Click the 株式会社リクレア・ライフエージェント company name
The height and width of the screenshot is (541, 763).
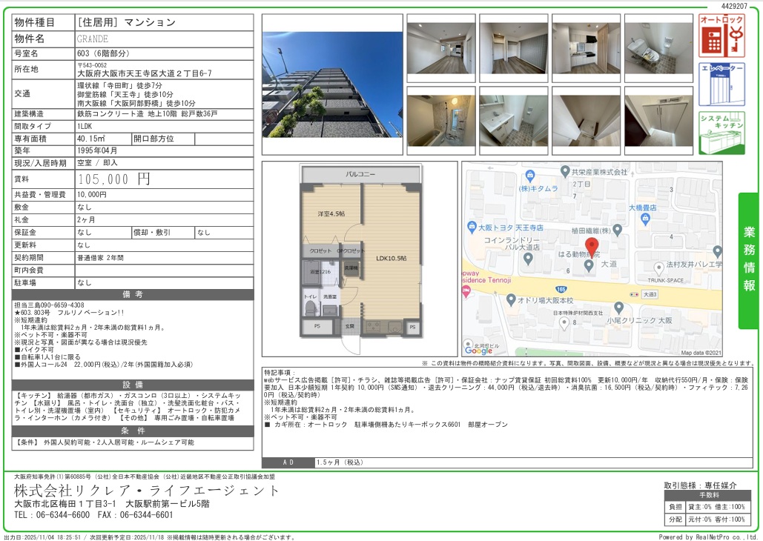pos(147,491)
